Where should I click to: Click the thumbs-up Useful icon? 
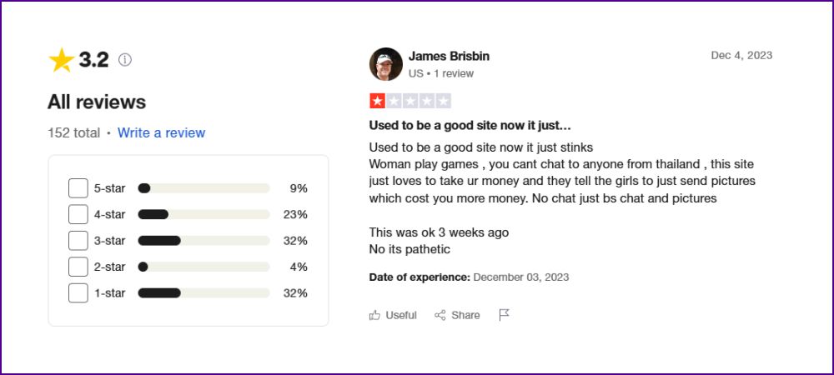click(374, 315)
